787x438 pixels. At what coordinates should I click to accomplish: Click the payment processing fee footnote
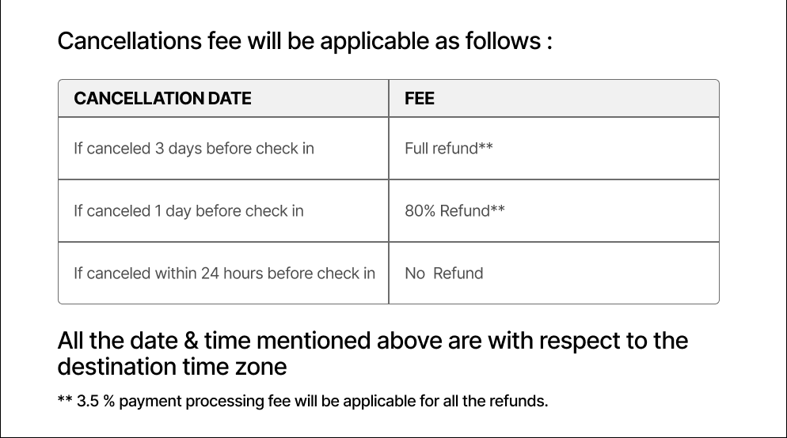(x=302, y=401)
